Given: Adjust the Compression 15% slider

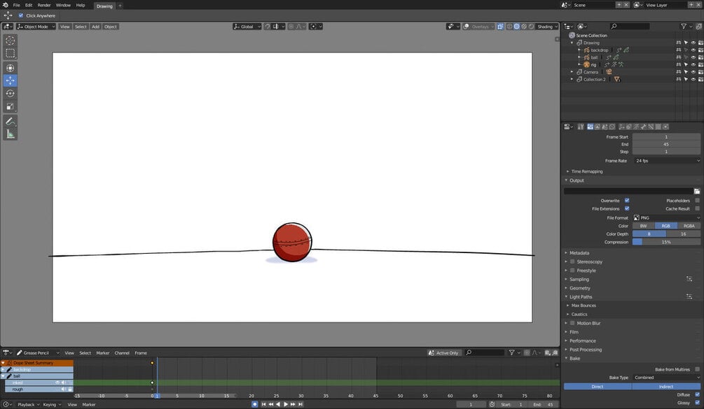Looking at the screenshot, I should pyautogui.click(x=666, y=242).
